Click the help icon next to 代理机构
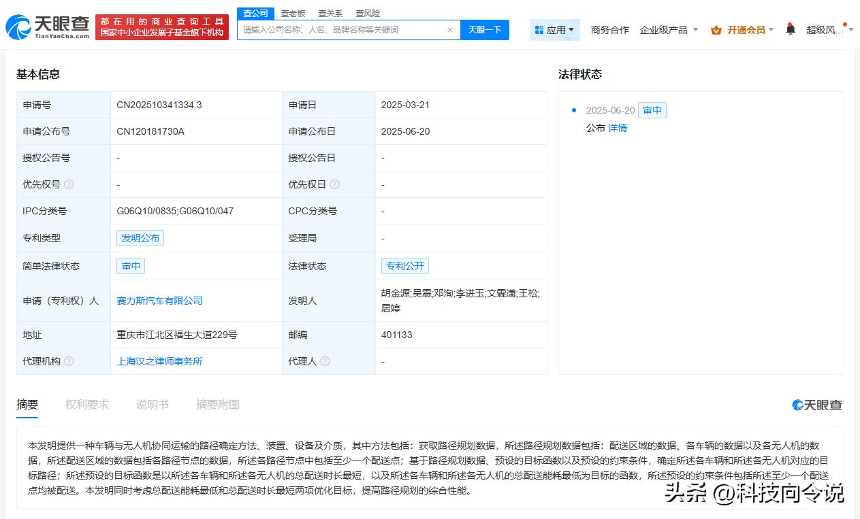 click(69, 361)
